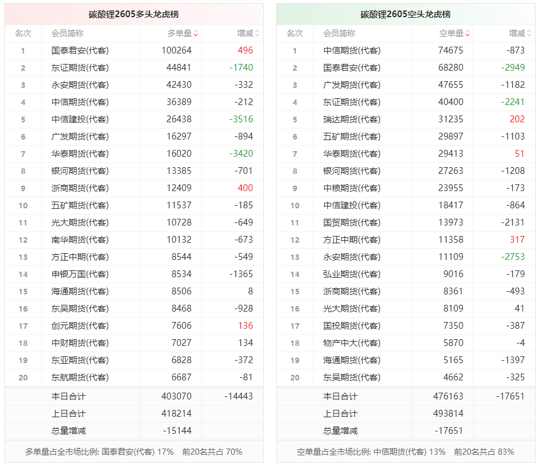
Task: Click long 上日合计 total 418214
Action: pos(177,414)
